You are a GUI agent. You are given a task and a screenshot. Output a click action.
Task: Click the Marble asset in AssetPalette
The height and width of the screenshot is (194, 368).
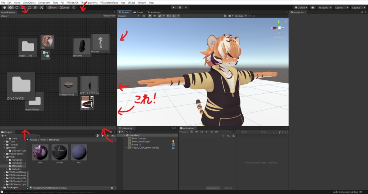click(x=100, y=43)
